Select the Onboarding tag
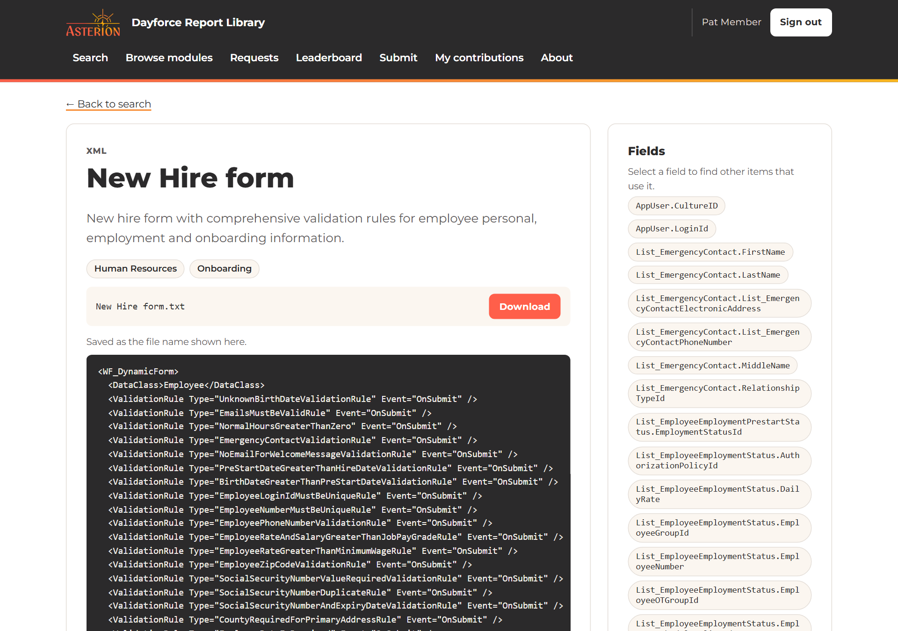898x631 pixels. 224,269
